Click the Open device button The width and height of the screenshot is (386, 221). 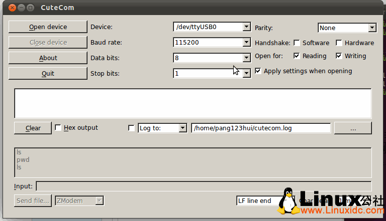coord(48,27)
